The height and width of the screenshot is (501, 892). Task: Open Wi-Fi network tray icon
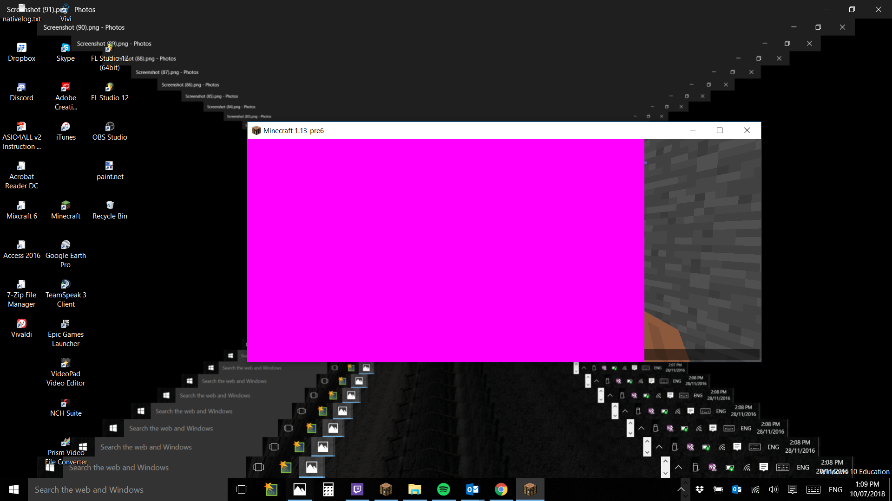[x=756, y=489]
